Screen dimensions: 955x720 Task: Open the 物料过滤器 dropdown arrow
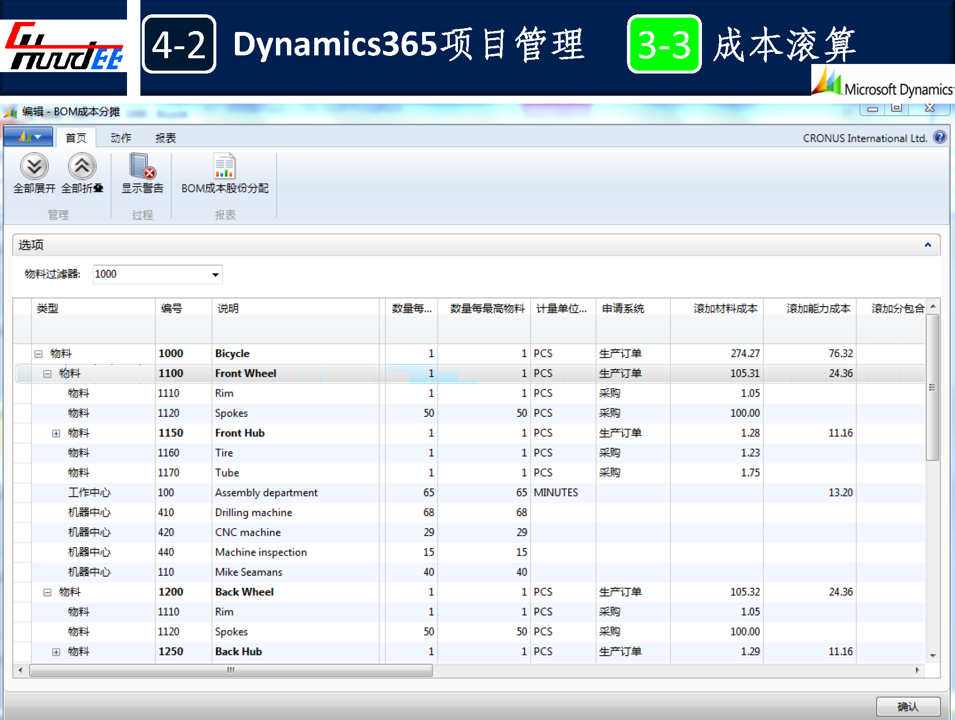coord(215,275)
